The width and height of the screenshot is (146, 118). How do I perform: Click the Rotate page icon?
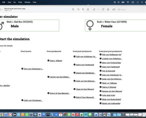pos(103,9)
